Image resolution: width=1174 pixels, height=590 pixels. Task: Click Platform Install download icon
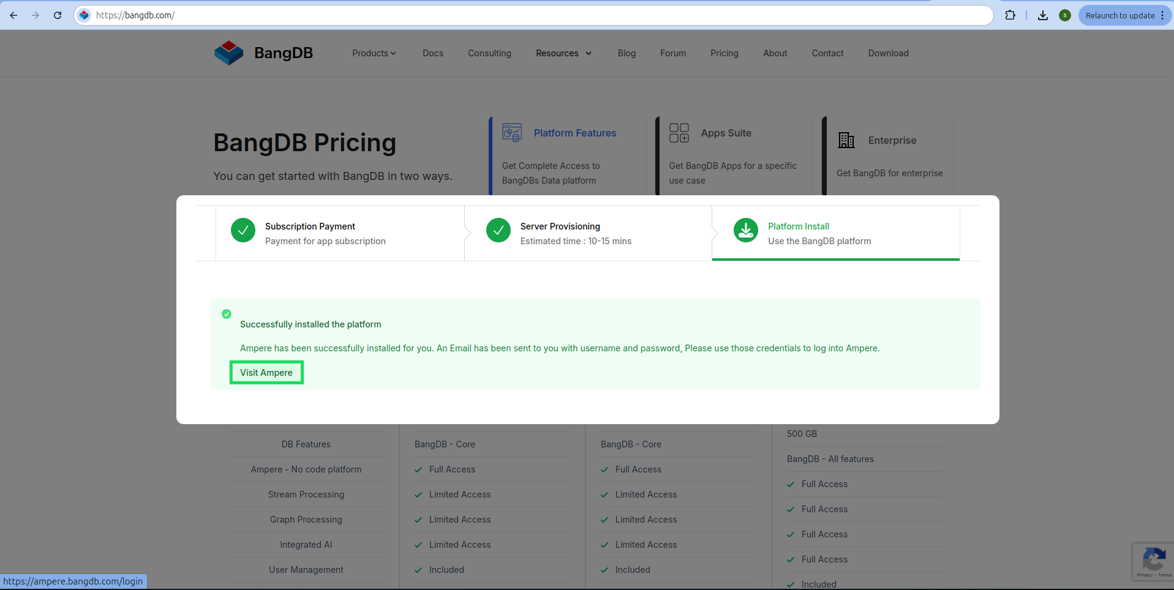pyautogui.click(x=746, y=230)
